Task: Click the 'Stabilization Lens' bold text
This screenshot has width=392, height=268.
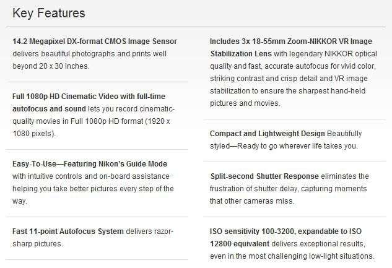Action: point(241,54)
